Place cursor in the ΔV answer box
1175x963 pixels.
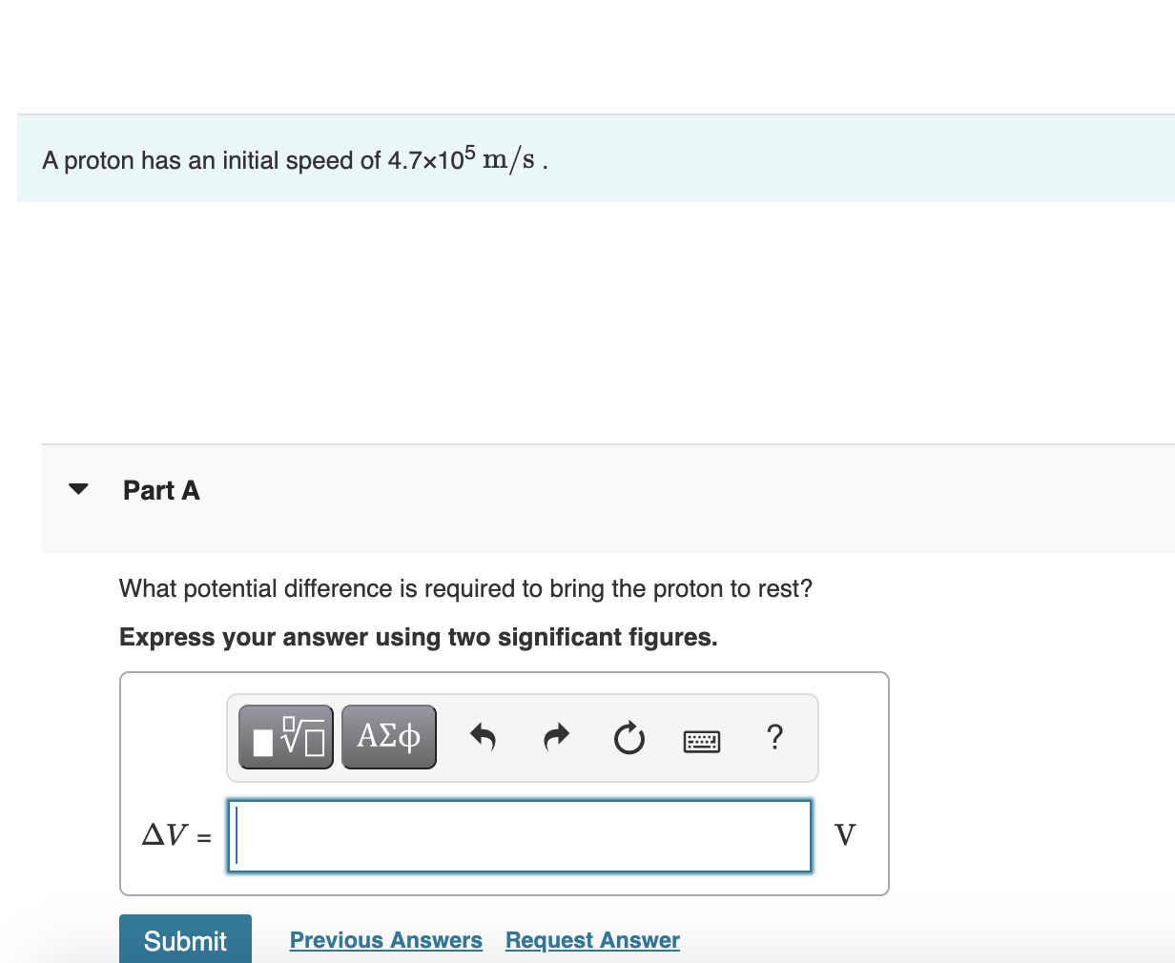pos(519,835)
